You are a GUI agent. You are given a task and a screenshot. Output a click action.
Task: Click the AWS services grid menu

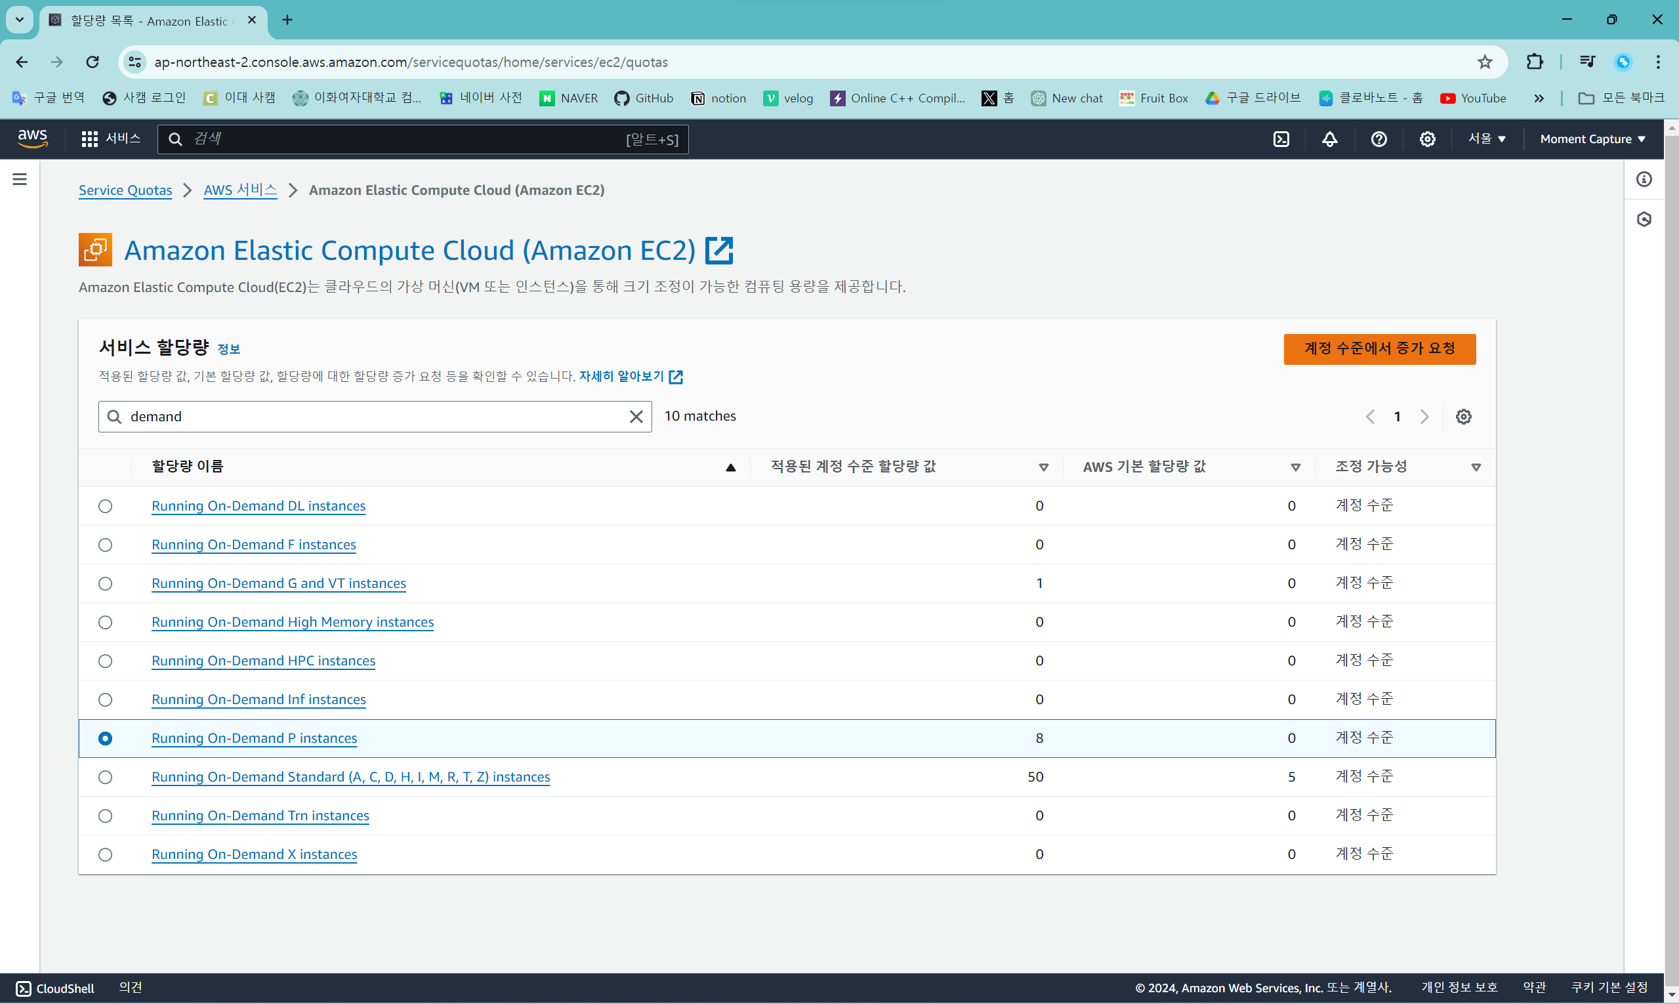pos(89,139)
